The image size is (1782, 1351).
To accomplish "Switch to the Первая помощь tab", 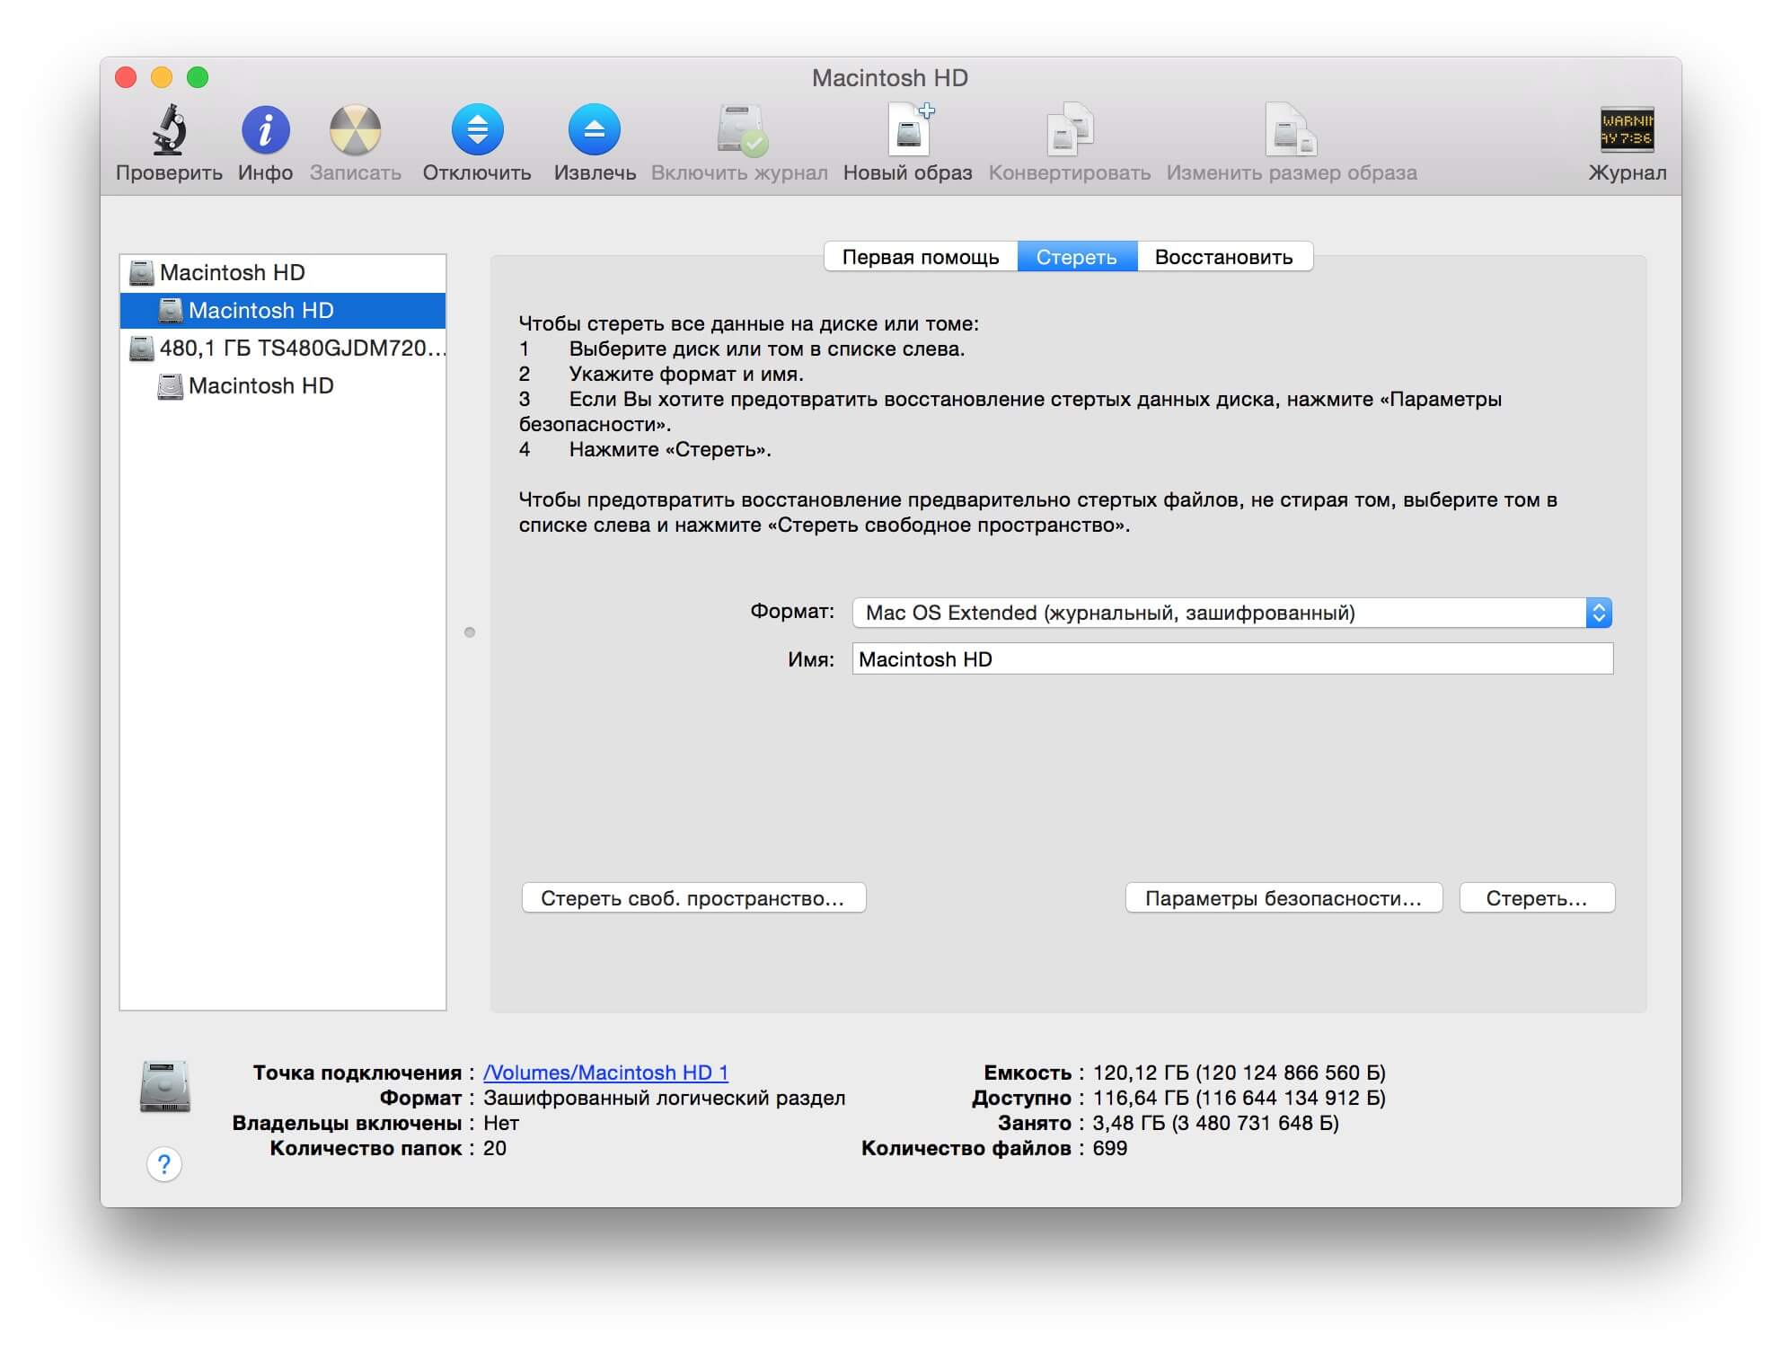I will [921, 257].
